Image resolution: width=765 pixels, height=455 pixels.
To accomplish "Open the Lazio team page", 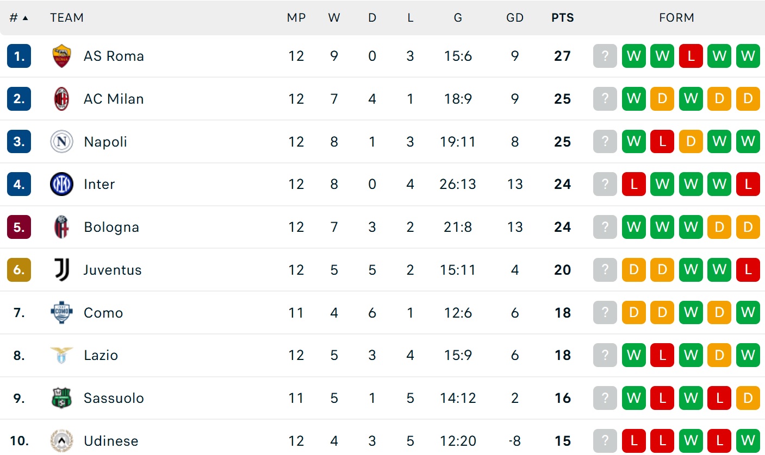I will point(101,355).
